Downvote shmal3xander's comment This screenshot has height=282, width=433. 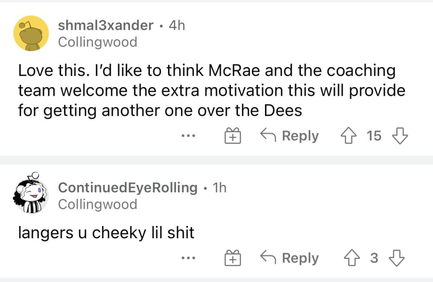coord(400,136)
